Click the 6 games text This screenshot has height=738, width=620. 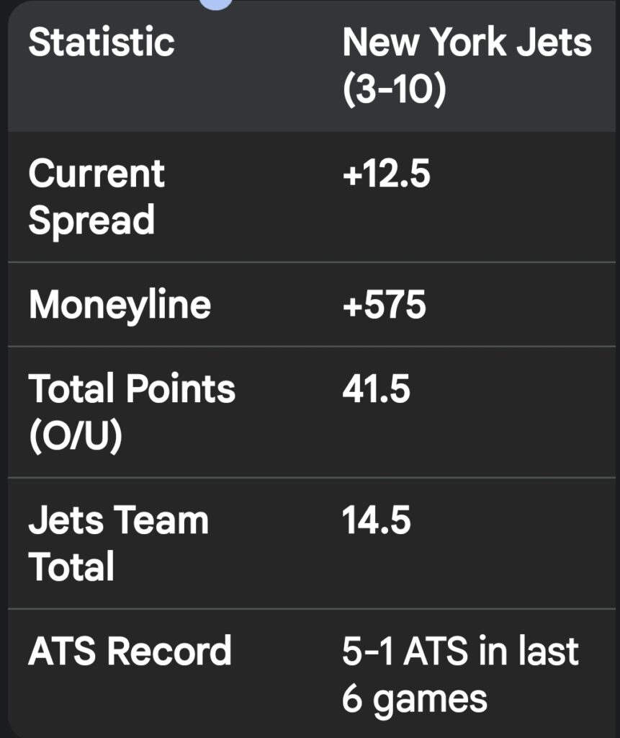(x=414, y=698)
